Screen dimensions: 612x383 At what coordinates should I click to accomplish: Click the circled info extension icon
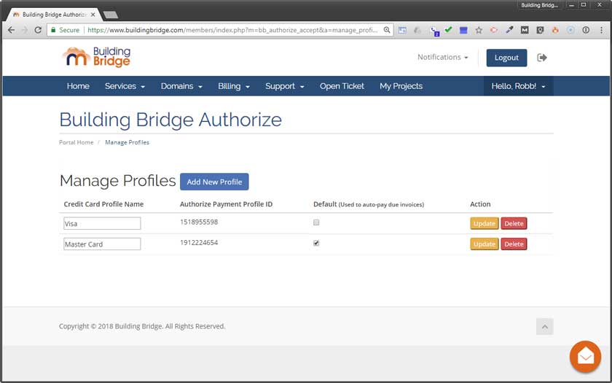coord(586,30)
